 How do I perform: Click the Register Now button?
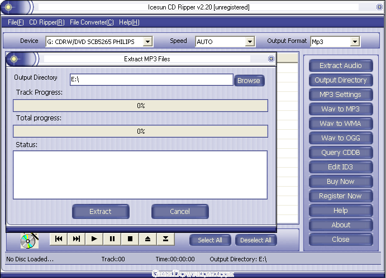coord(341,196)
